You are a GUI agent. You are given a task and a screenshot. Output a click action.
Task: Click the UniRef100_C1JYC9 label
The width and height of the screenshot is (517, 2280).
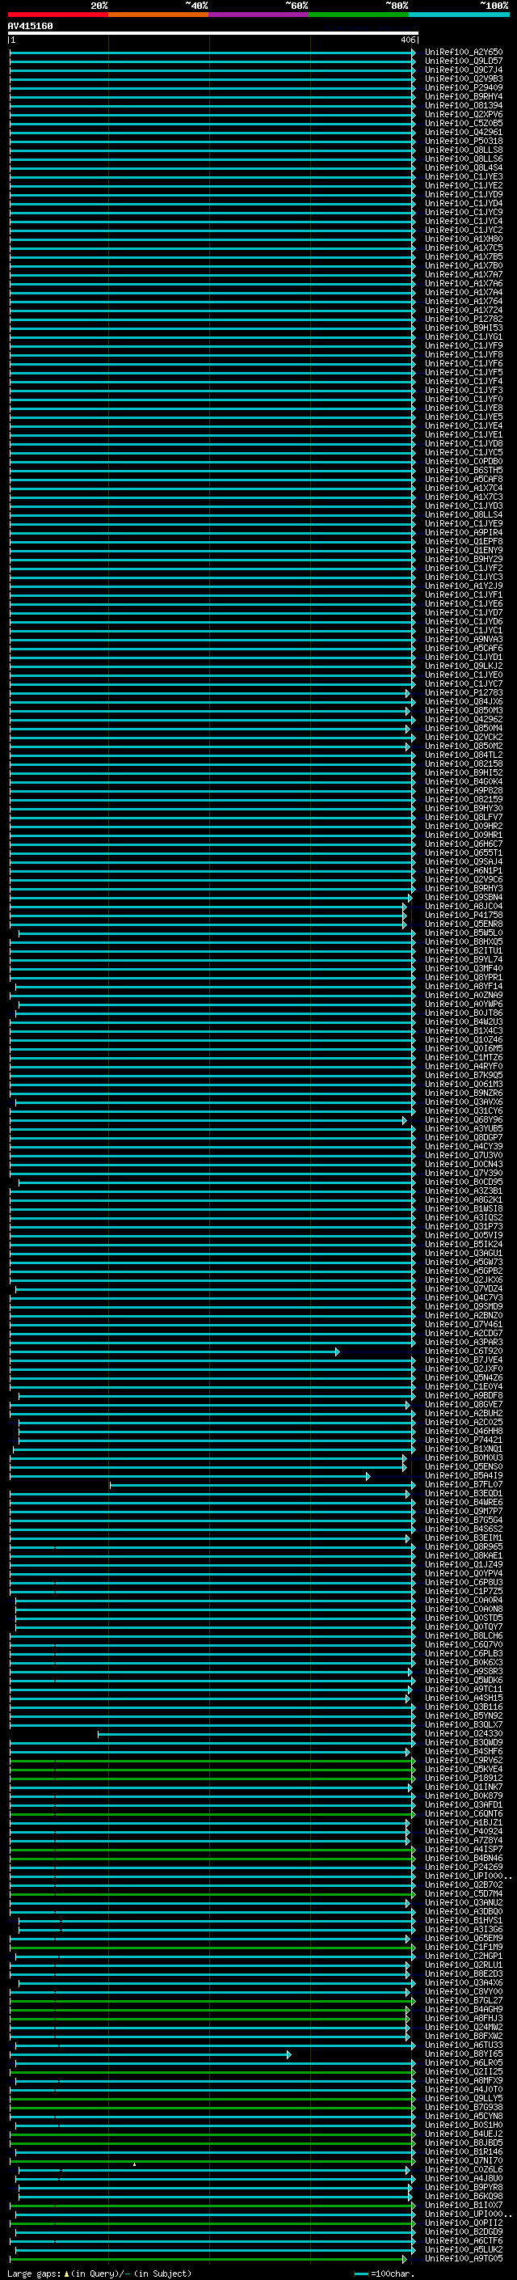(x=464, y=213)
